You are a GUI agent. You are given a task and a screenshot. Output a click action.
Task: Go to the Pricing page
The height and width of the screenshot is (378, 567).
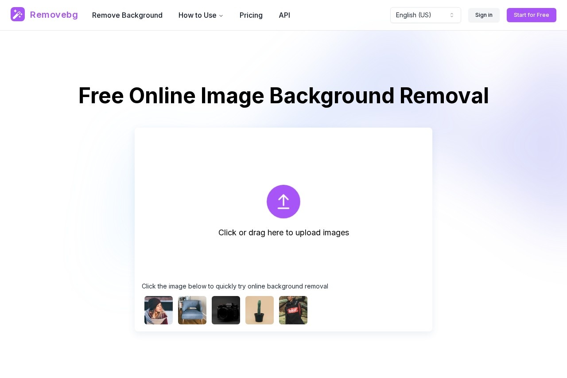[x=251, y=15]
